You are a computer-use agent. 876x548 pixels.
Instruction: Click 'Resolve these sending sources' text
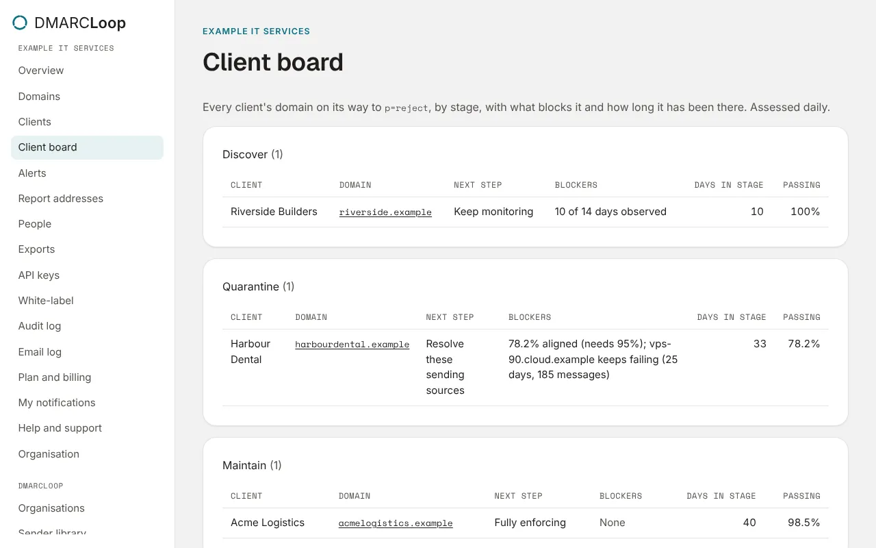pos(446,367)
